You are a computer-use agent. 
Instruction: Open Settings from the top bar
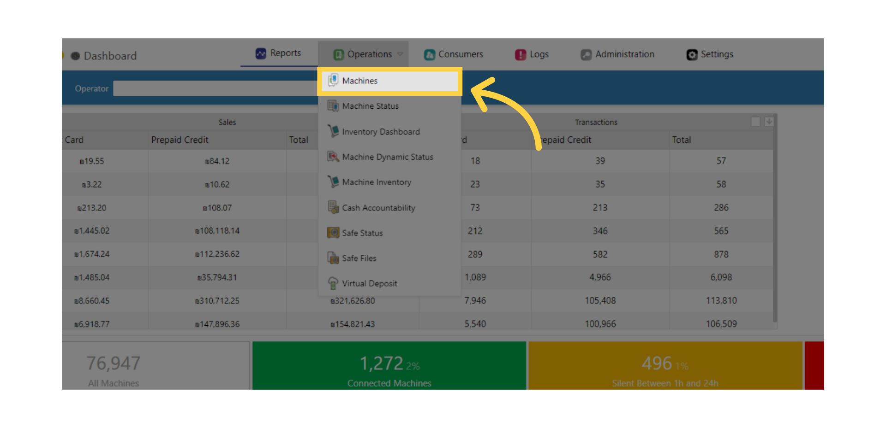710,54
